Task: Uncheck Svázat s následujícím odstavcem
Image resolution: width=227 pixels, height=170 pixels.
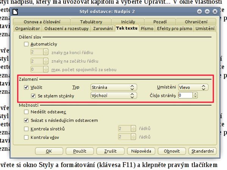Action: point(26,120)
